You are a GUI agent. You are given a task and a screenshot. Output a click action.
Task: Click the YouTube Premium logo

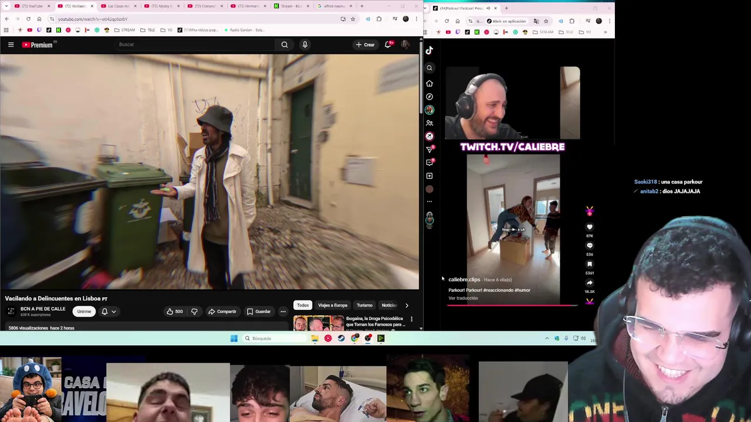pos(38,45)
